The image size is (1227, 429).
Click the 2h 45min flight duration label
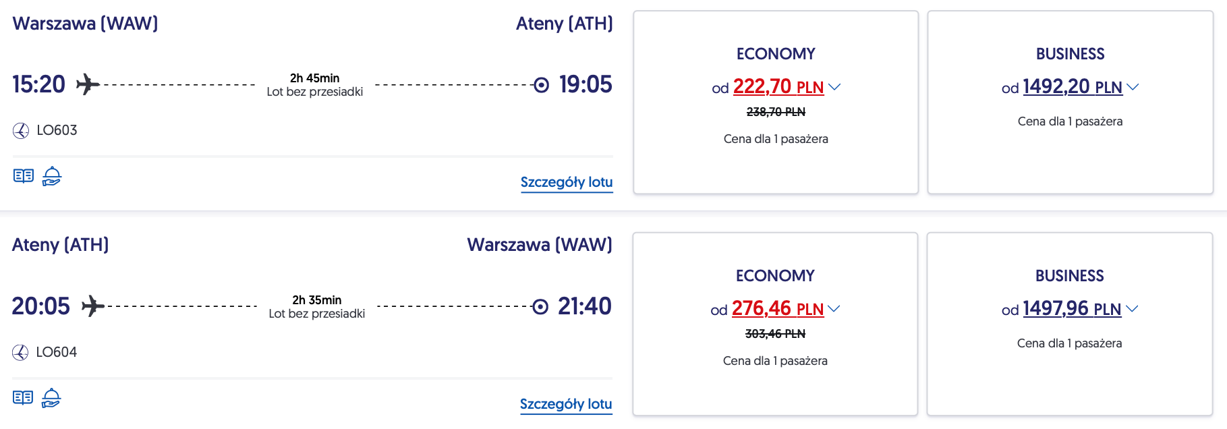tap(314, 78)
